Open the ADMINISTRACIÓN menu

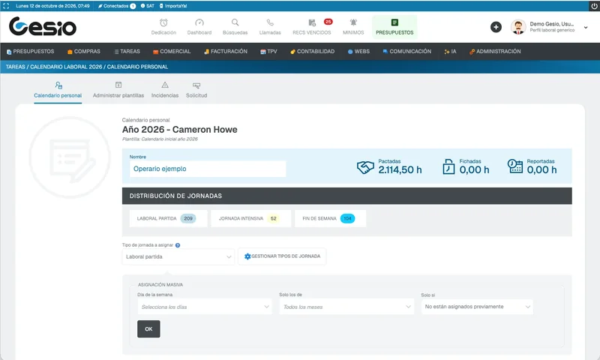point(495,51)
